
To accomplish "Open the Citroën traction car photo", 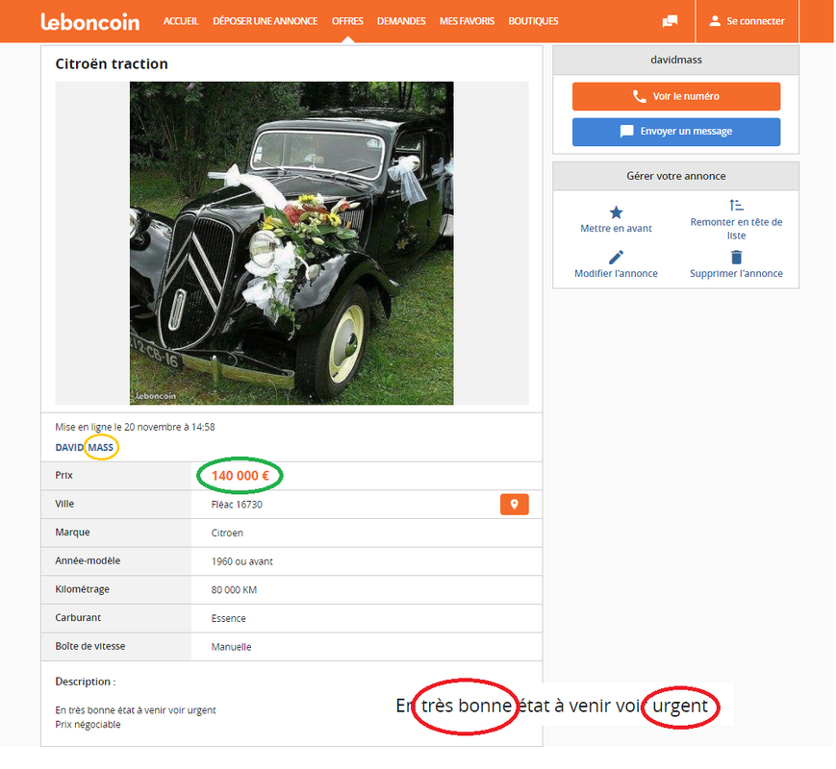I will [291, 243].
